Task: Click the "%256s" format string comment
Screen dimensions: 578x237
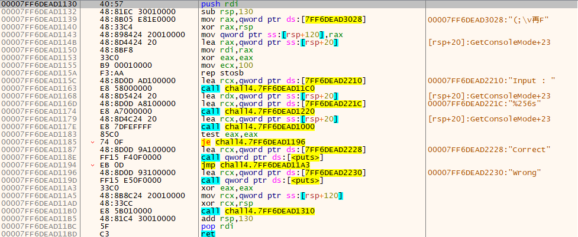Action: click(485, 104)
